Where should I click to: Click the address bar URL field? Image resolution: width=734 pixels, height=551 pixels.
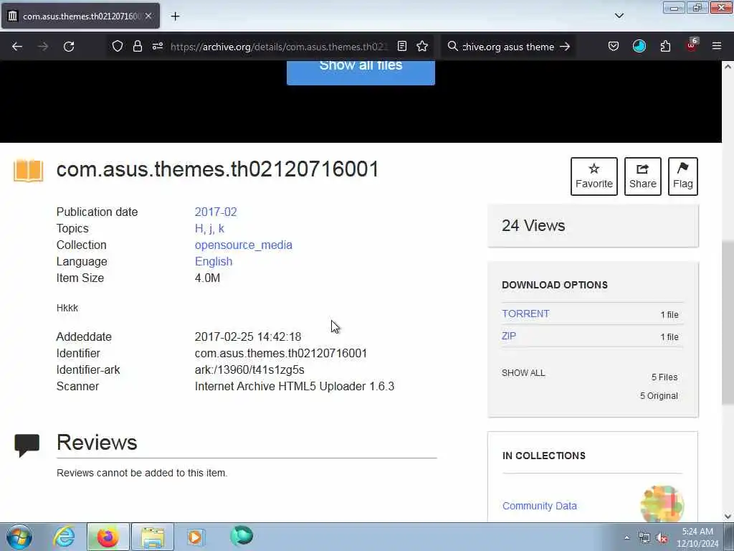click(x=279, y=47)
